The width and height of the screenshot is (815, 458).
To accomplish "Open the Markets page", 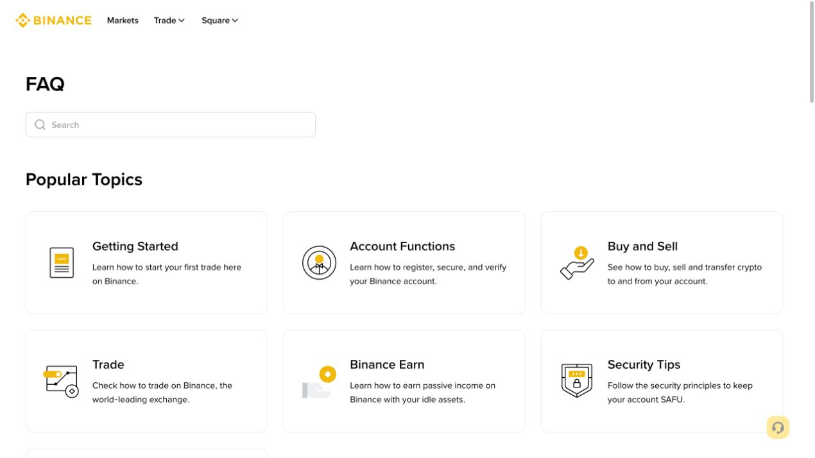I will pos(123,21).
